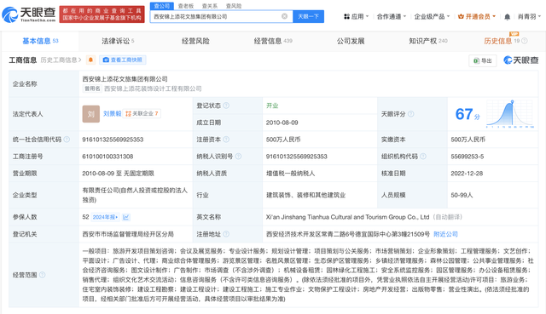Click the English name Xi'an Jinshang Tianhua text
The height and width of the screenshot is (314, 546).
(x=347, y=217)
